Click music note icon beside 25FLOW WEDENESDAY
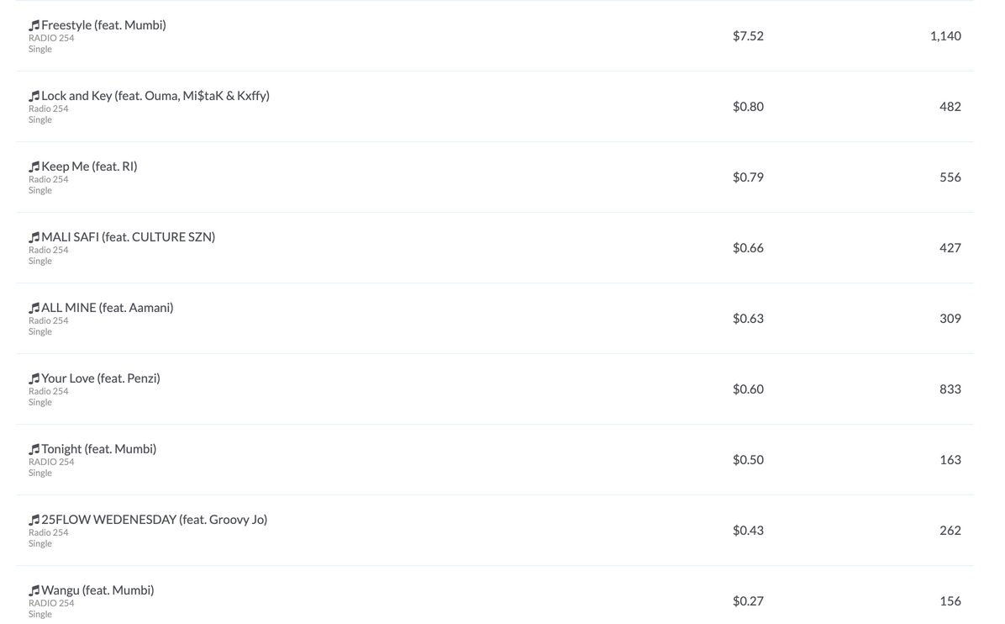The width and height of the screenshot is (1005, 624). 34,520
